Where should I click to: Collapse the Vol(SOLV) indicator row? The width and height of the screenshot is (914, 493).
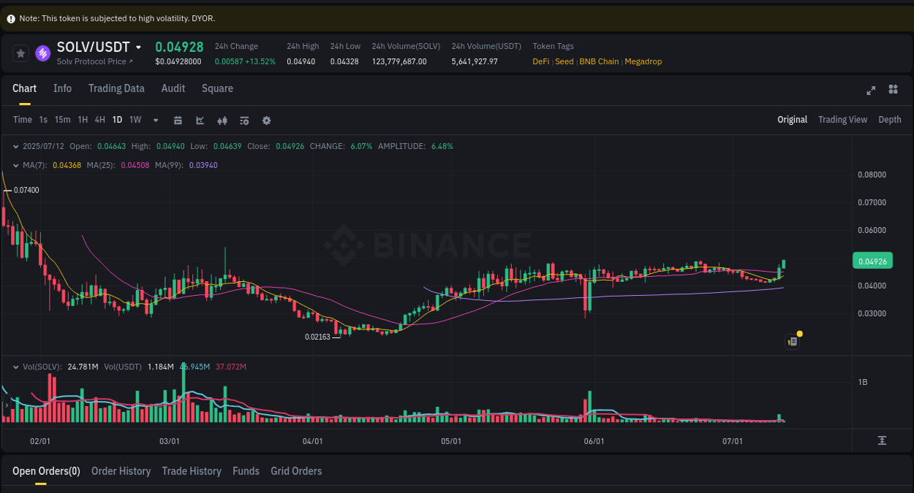pyautogui.click(x=16, y=367)
